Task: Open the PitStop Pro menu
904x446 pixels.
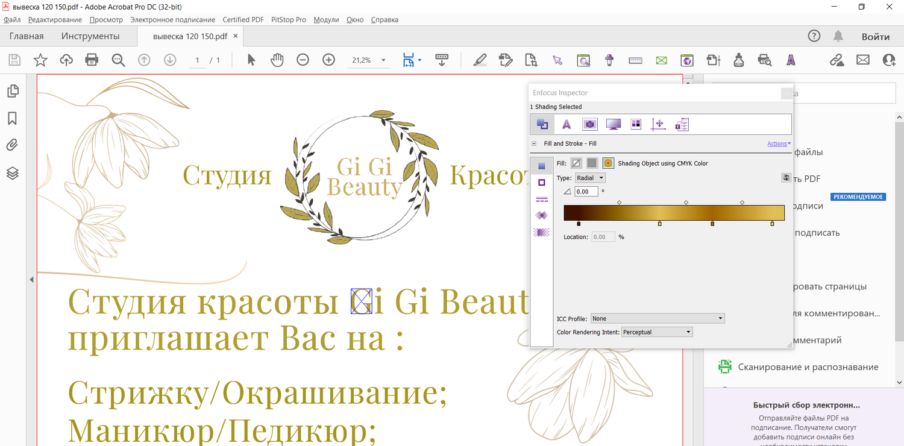Action: tap(289, 20)
